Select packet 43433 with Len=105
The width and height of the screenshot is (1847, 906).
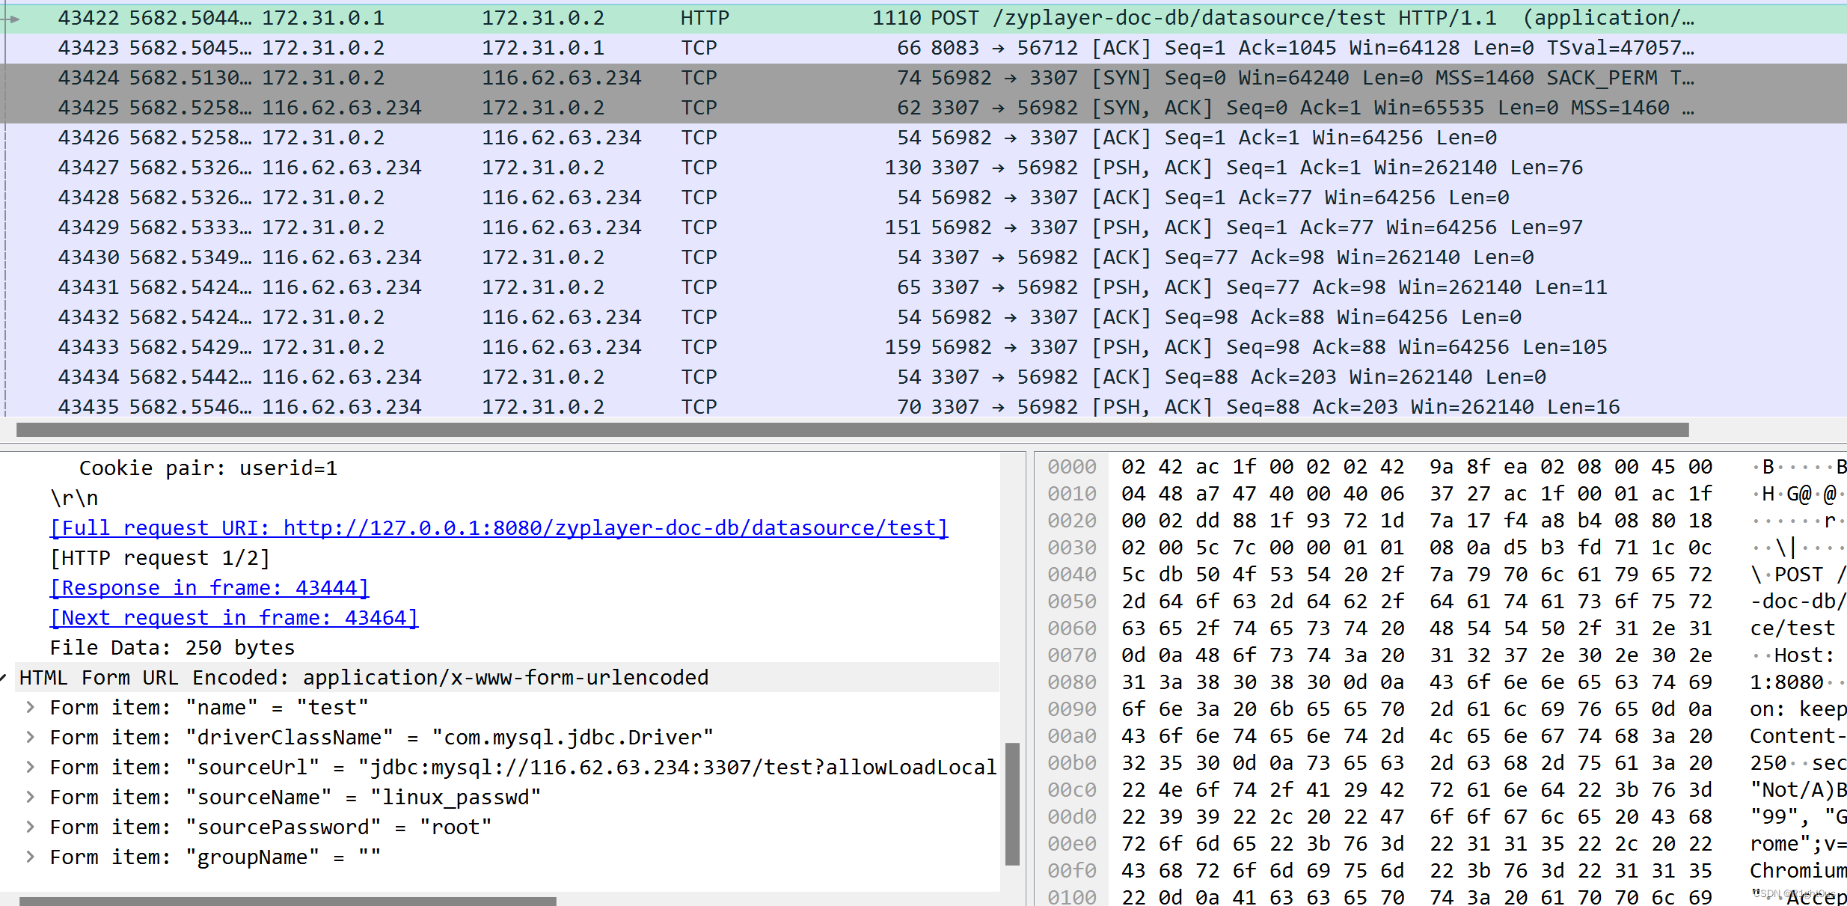(923, 347)
